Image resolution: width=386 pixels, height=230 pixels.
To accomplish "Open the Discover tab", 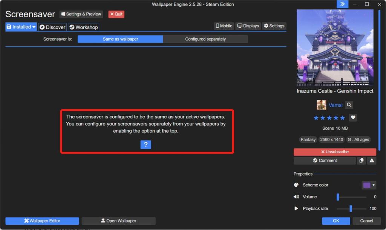I will click(x=52, y=27).
